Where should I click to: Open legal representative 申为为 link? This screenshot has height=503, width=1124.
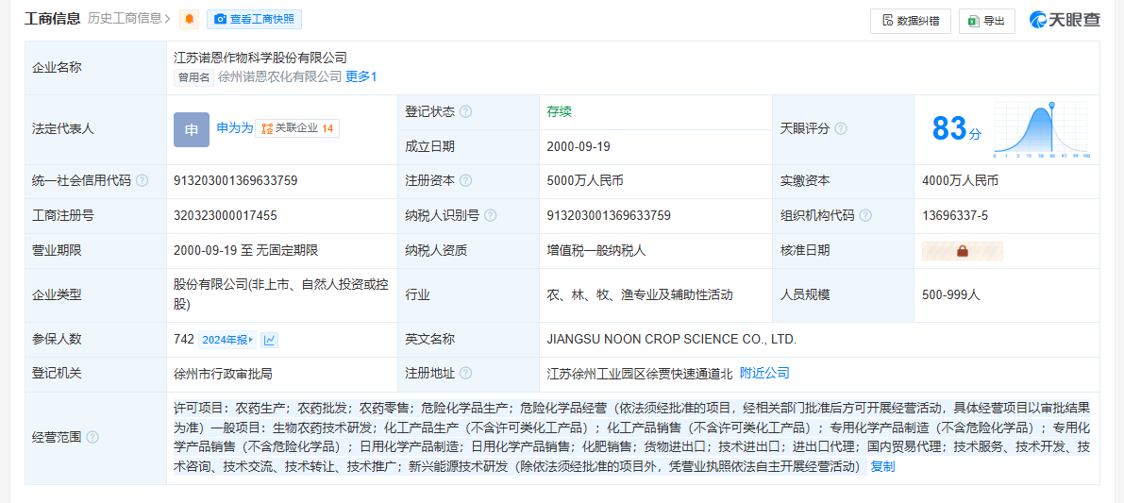235,128
